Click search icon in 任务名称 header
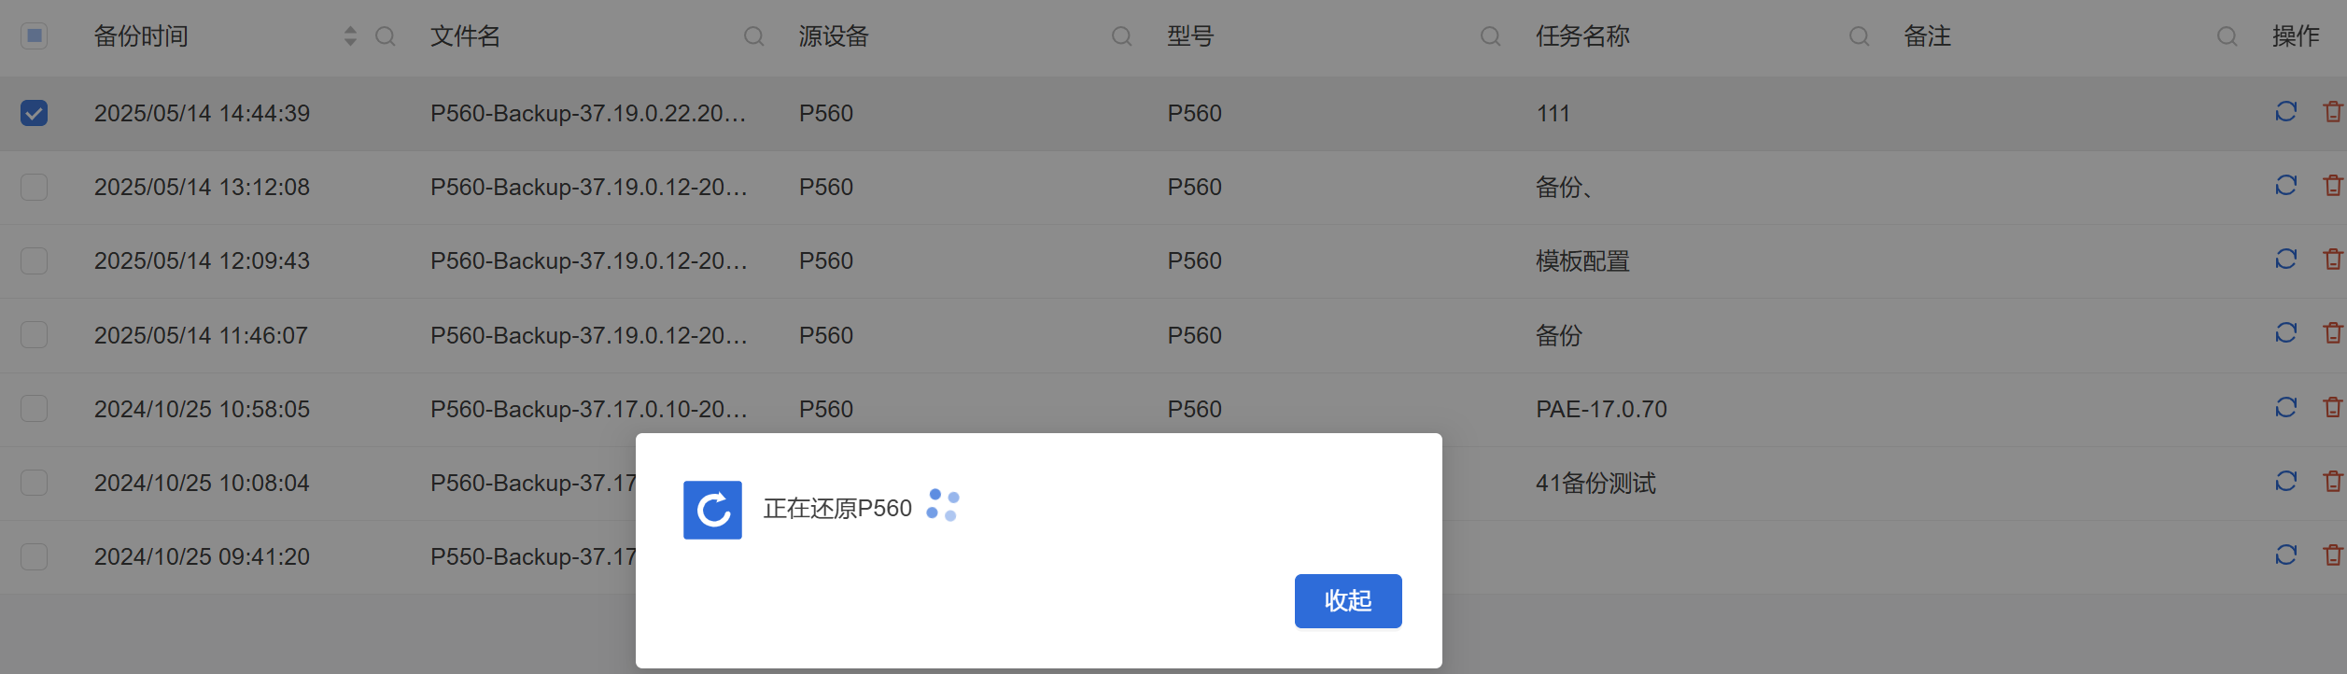The image size is (2347, 674). point(1859,36)
